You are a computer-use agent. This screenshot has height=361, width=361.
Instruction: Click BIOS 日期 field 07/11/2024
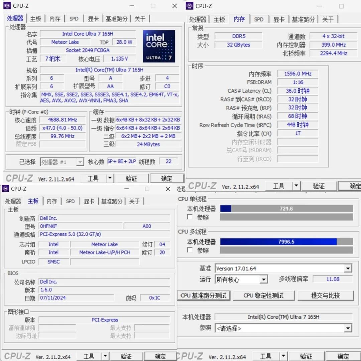tap(76, 298)
